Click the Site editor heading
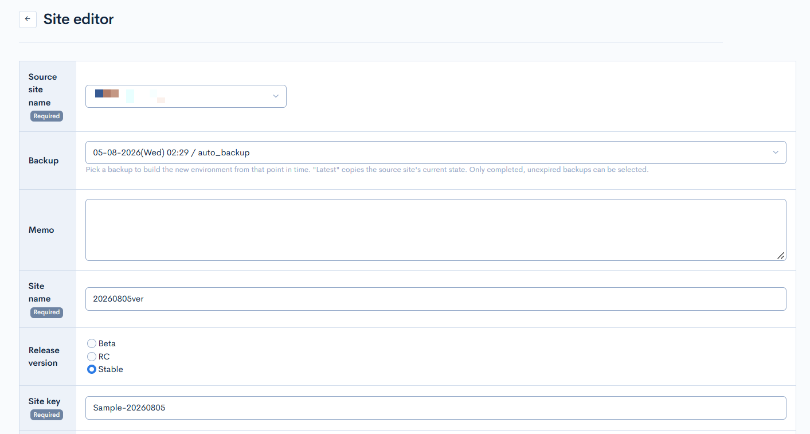This screenshot has width=810, height=434. (79, 19)
